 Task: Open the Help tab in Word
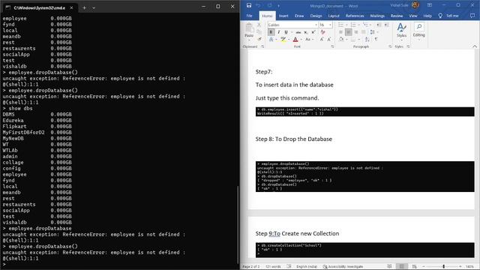pos(427,16)
